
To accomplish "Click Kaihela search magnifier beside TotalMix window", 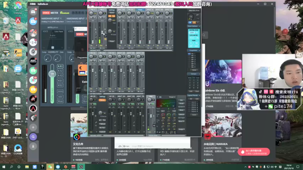I will click(x=204, y=35).
